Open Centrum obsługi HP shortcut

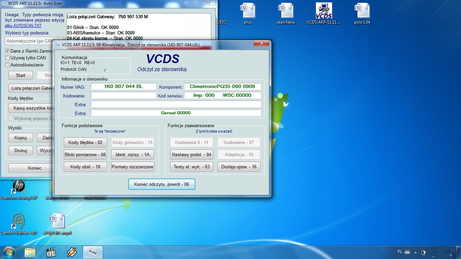pyautogui.click(x=19, y=190)
